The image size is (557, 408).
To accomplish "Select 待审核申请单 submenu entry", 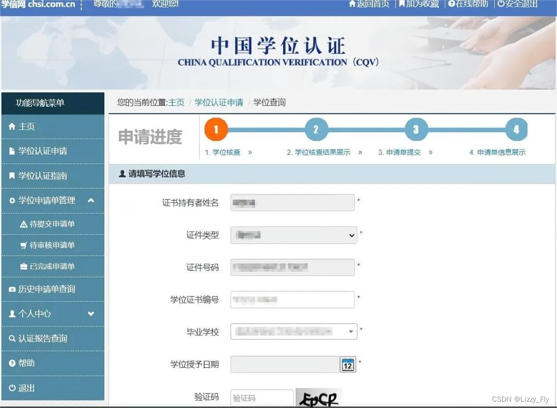I will 53,245.
